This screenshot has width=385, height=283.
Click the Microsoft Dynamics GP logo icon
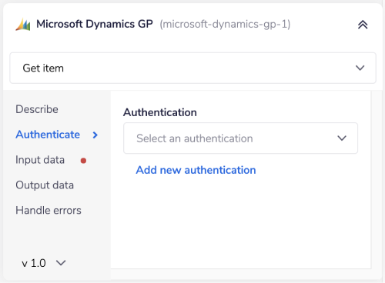click(23, 25)
